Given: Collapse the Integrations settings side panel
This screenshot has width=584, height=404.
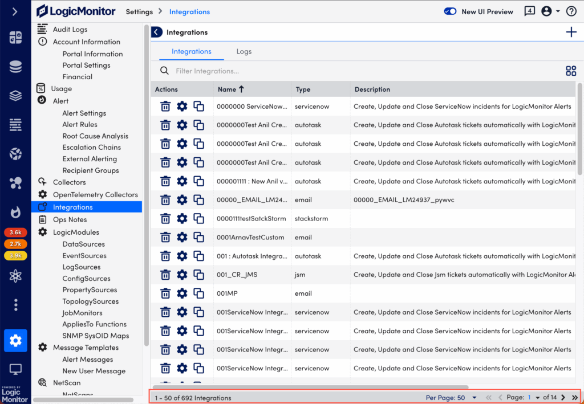Looking at the screenshot, I should click(x=157, y=32).
